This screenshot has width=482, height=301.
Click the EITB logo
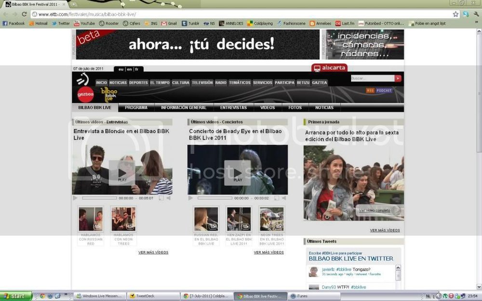83,79
